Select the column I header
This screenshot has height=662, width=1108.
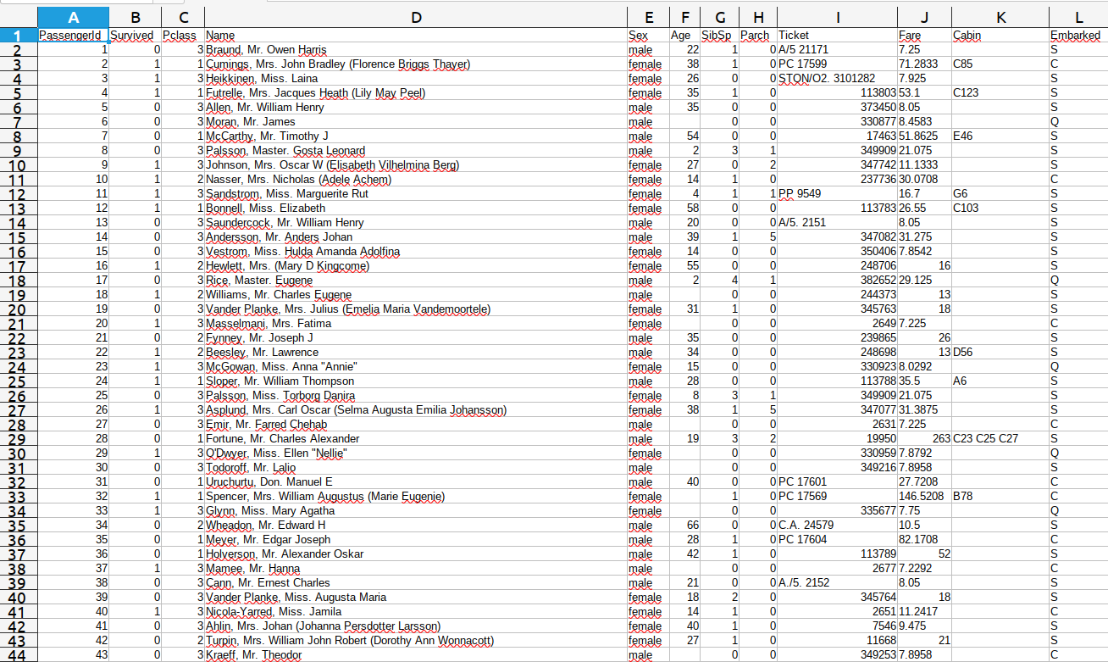pyautogui.click(x=837, y=17)
